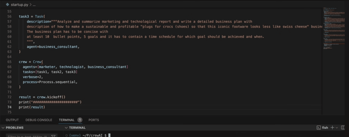Open the OUTPUT panel tab
Viewport: 349px width, 137px height.
click(12, 120)
